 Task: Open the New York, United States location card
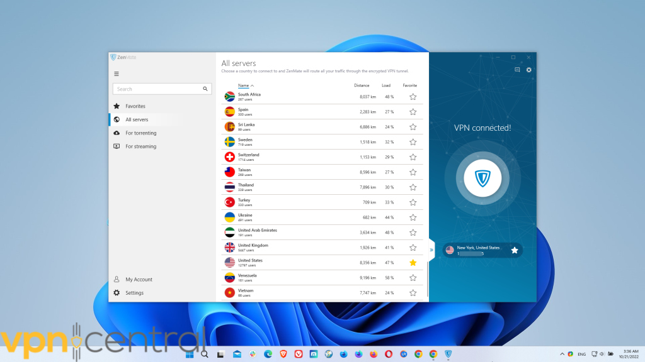point(482,250)
